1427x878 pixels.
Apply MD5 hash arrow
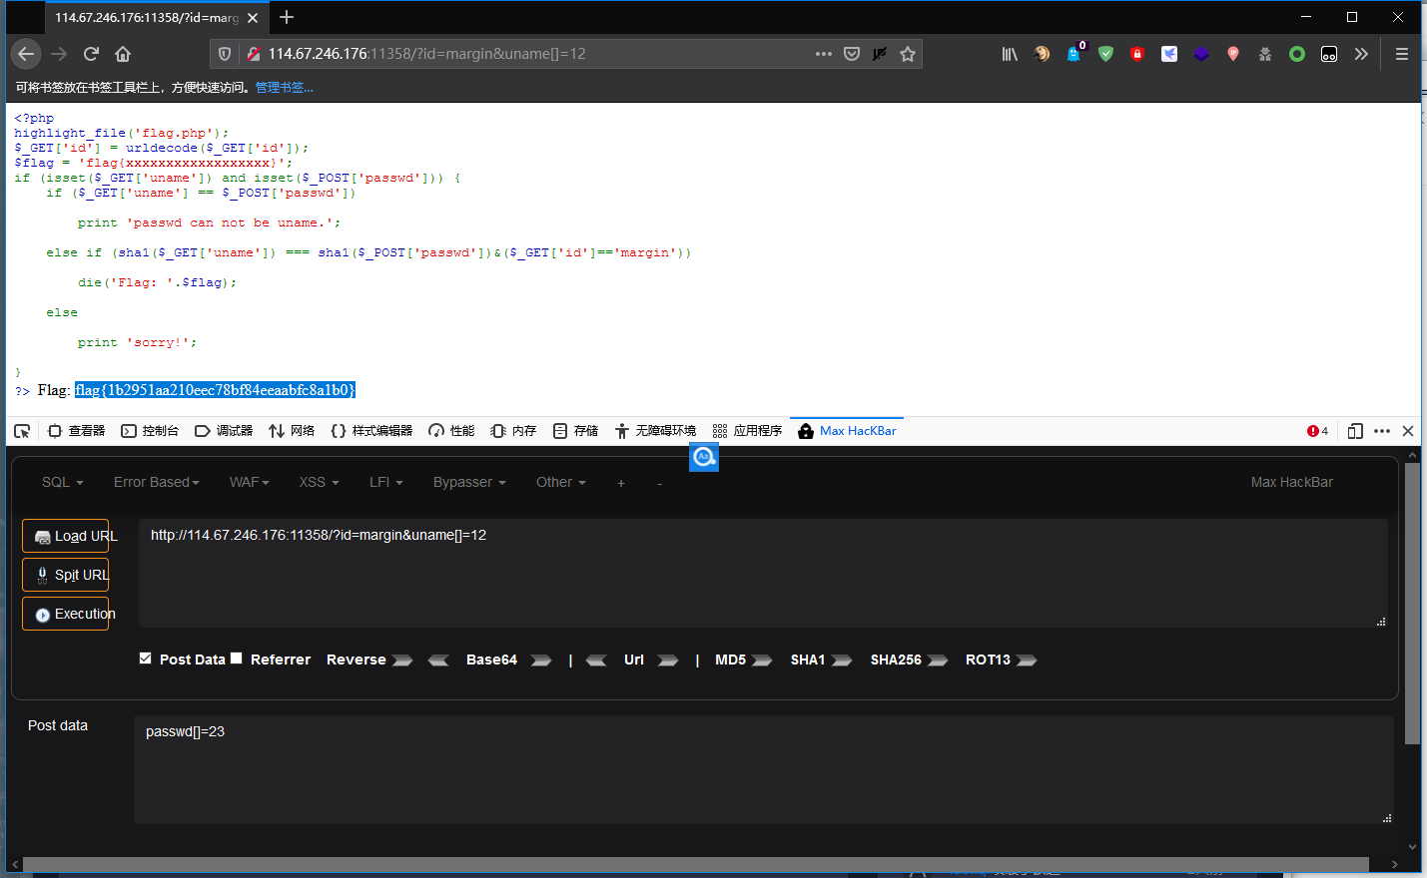click(x=762, y=660)
